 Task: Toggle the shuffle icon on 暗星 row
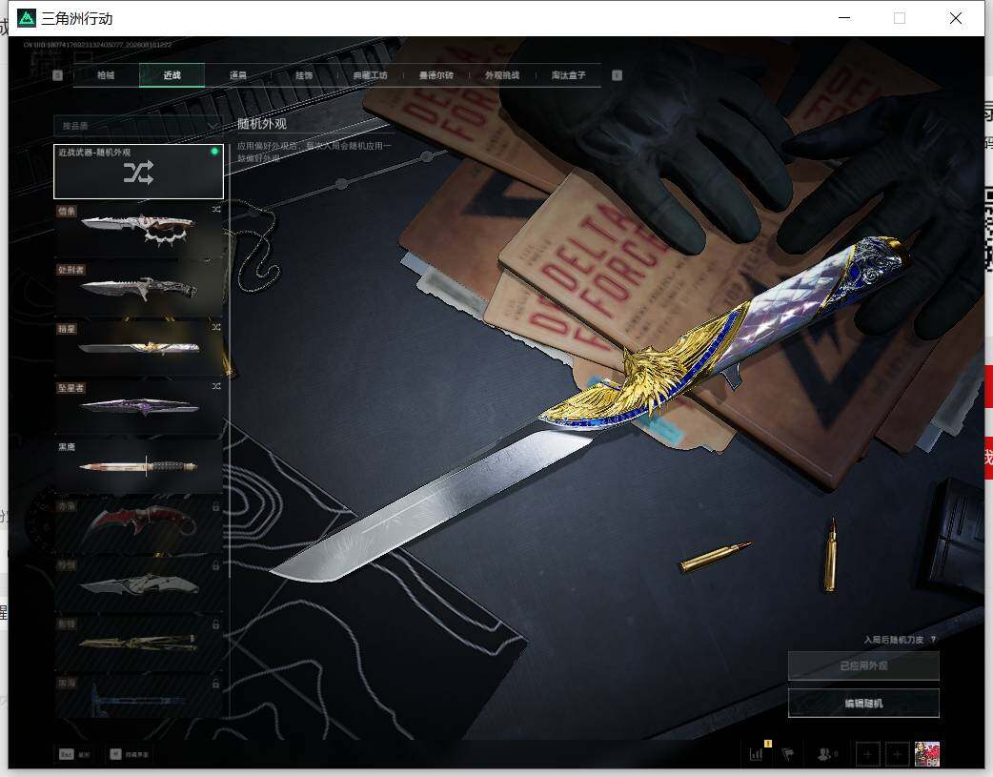click(216, 327)
